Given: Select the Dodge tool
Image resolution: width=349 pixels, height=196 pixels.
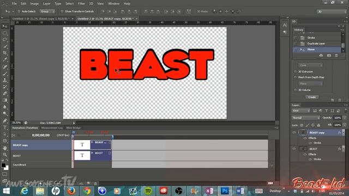Looking at the screenshot, I should click(5, 114).
